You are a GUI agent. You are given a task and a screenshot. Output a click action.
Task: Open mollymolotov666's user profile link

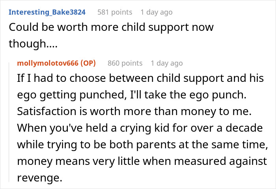coord(48,63)
